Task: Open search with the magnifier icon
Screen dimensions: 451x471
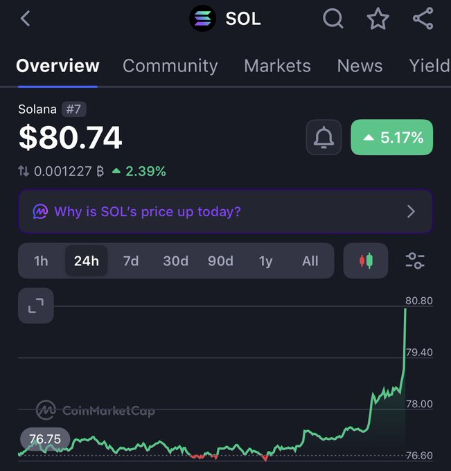Action: 333,19
